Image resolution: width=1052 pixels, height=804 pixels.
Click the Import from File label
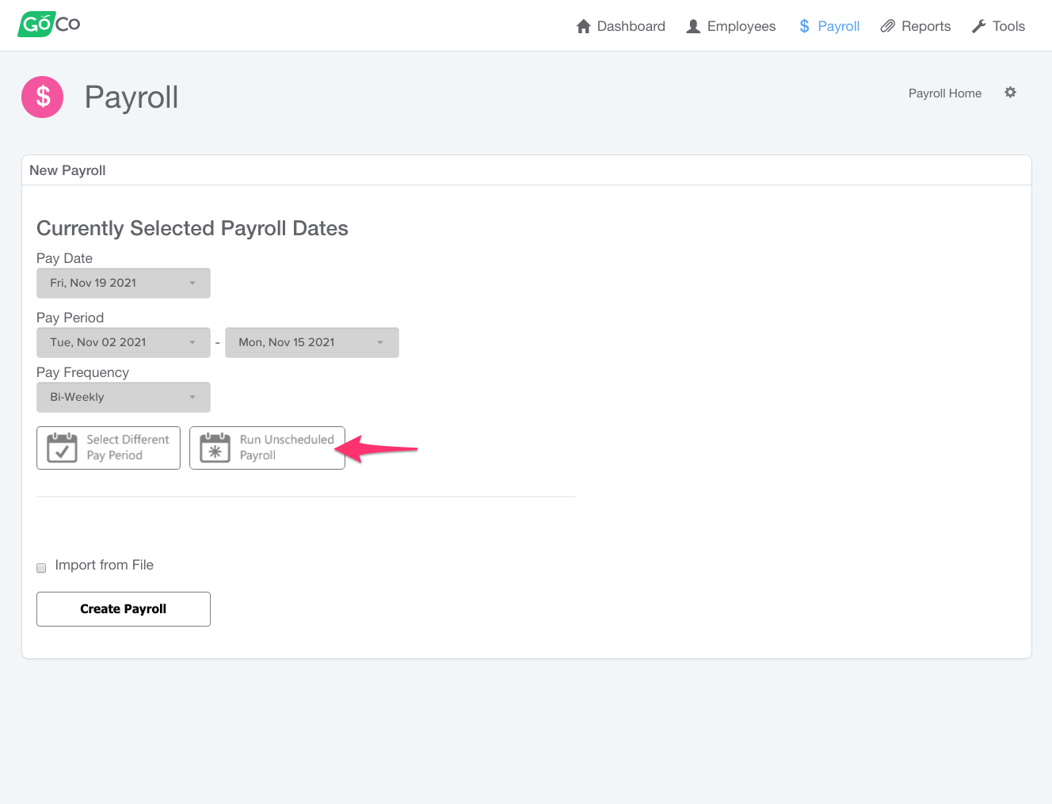(104, 565)
